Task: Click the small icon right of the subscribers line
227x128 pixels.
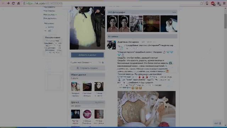Action: (103, 63)
